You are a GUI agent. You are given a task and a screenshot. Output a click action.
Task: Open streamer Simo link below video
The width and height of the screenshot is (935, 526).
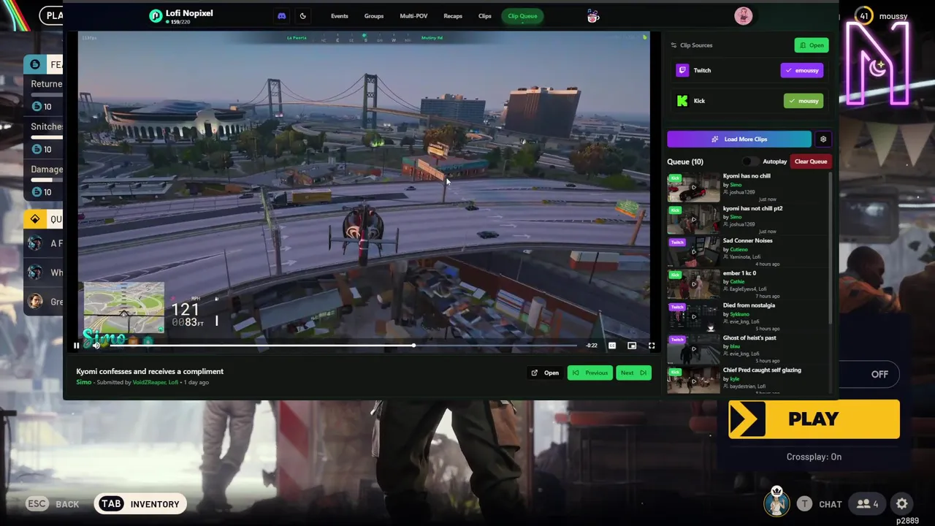coord(84,382)
